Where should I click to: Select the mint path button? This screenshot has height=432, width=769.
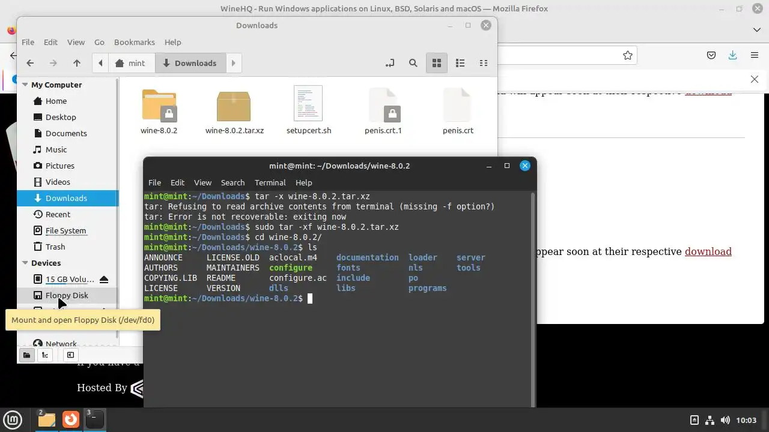(x=131, y=63)
